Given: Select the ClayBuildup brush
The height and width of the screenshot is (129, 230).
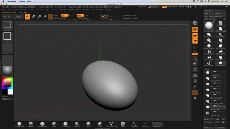Looking at the screenshot, I should [x=20, y=124].
